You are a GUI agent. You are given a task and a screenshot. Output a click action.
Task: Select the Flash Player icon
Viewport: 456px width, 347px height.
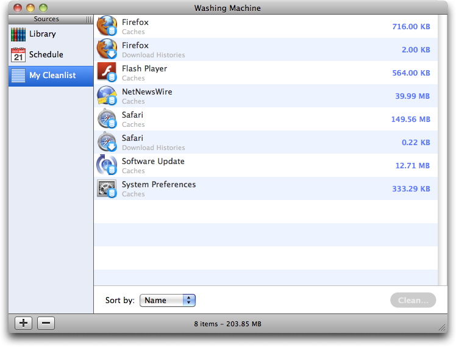pyautogui.click(x=107, y=72)
